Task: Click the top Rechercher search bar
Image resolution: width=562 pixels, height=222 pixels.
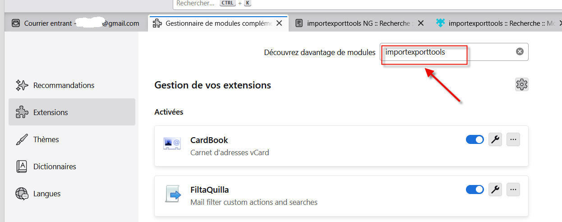Action: point(316,4)
